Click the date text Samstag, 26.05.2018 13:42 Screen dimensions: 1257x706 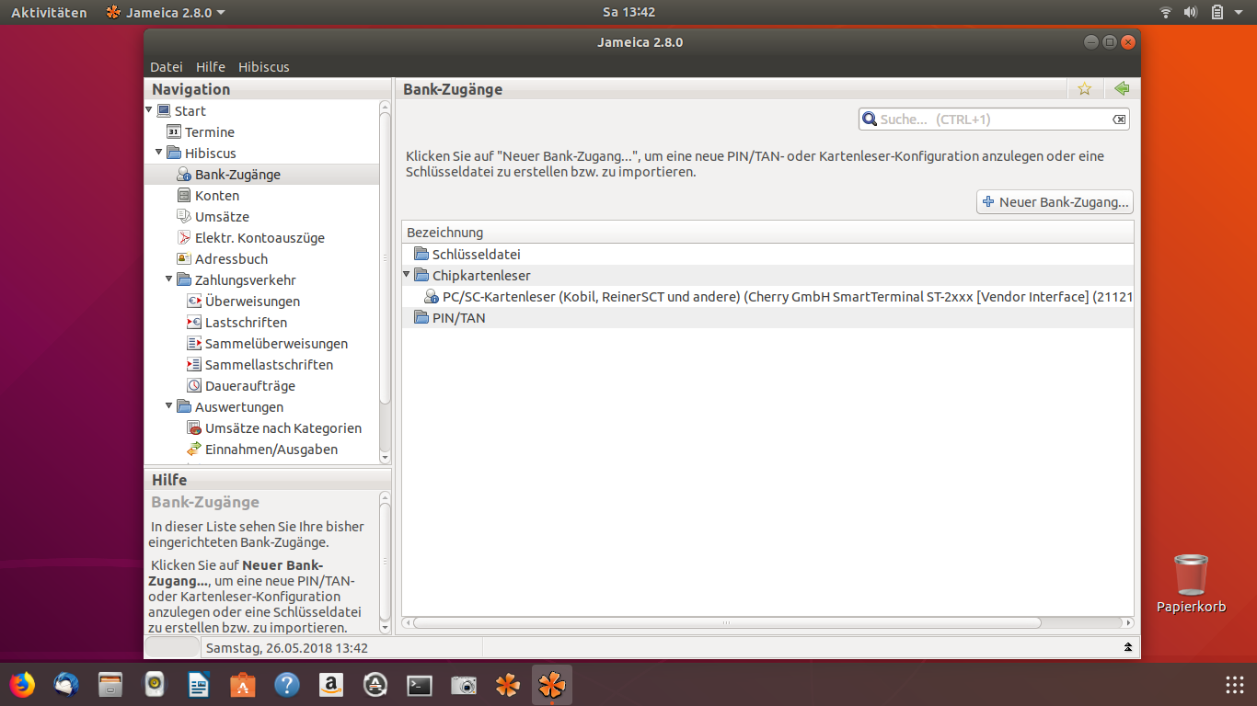pos(287,648)
